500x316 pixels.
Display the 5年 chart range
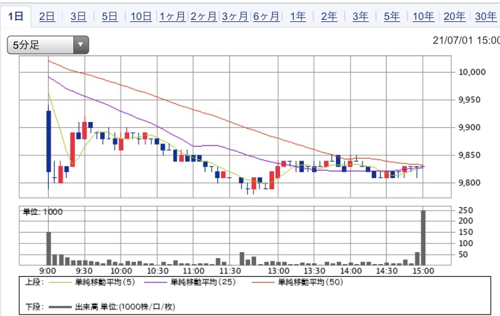tap(391, 16)
